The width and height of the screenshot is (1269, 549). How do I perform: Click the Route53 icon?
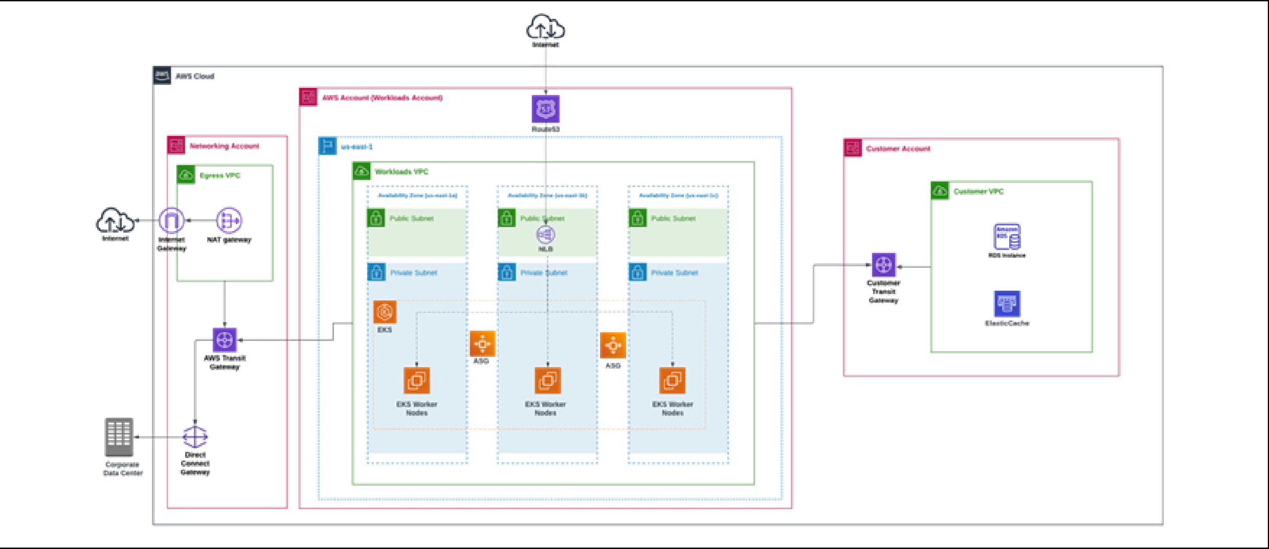tap(545, 109)
